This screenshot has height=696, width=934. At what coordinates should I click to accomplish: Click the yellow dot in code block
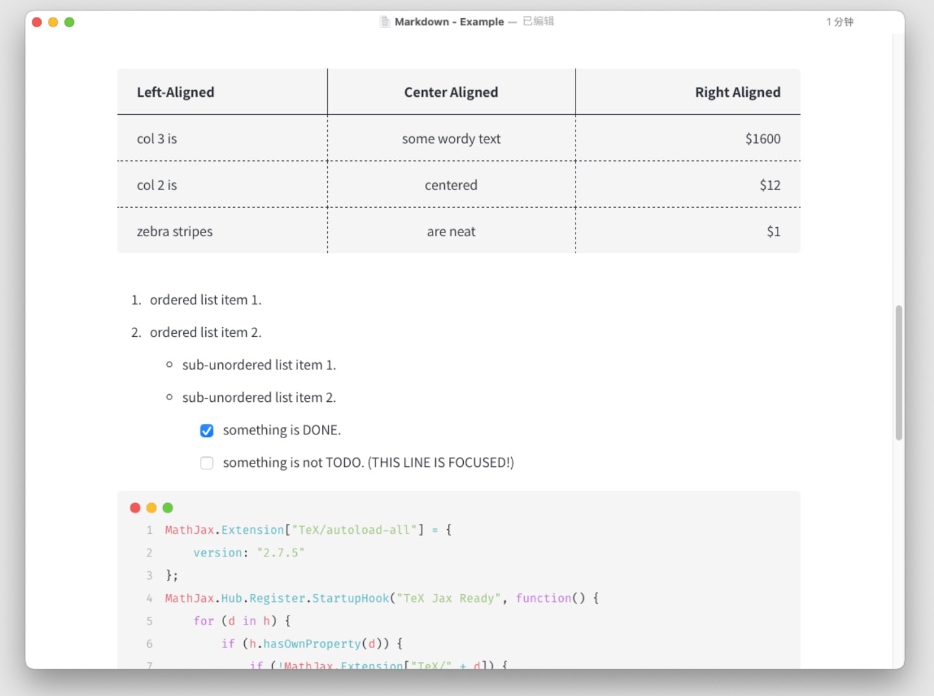tap(151, 508)
